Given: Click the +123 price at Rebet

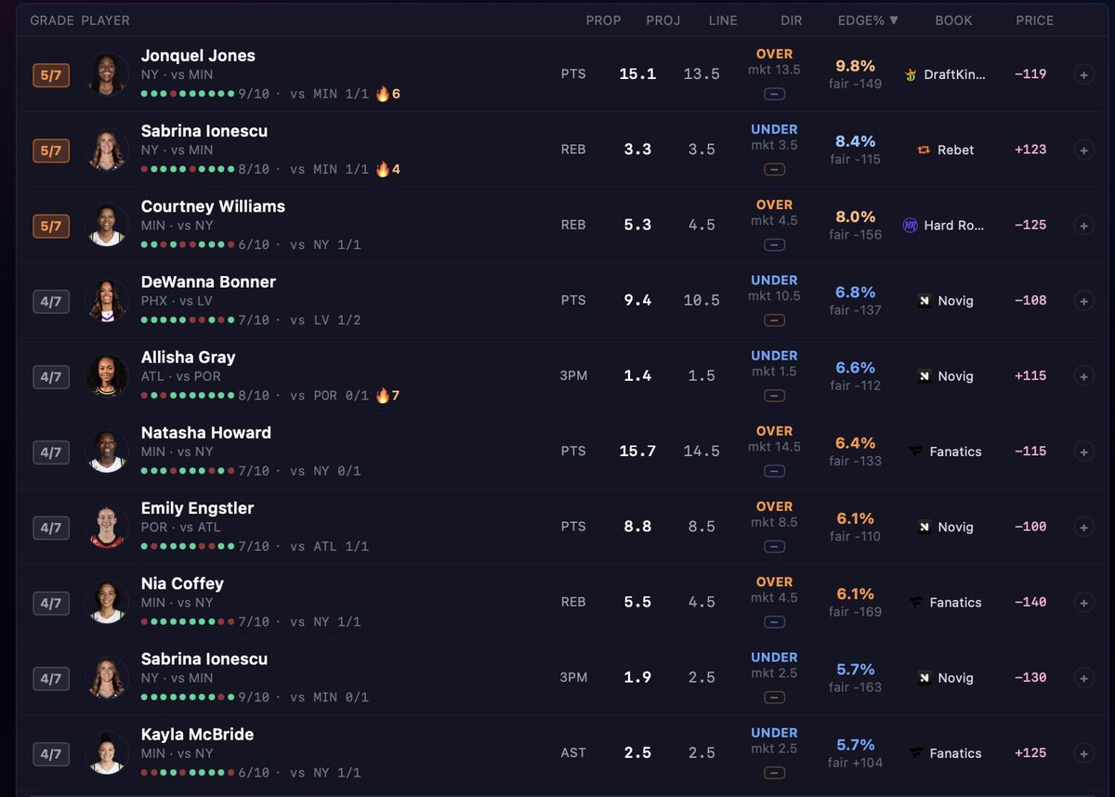Looking at the screenshot, I should point(1030,150).
